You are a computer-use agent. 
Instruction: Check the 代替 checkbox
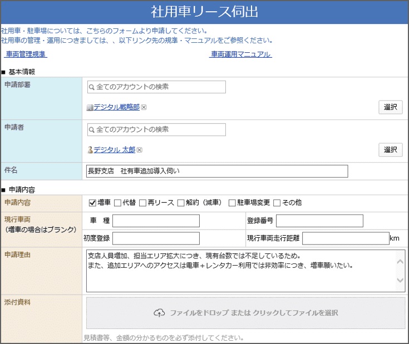click(x=117, y=203)
